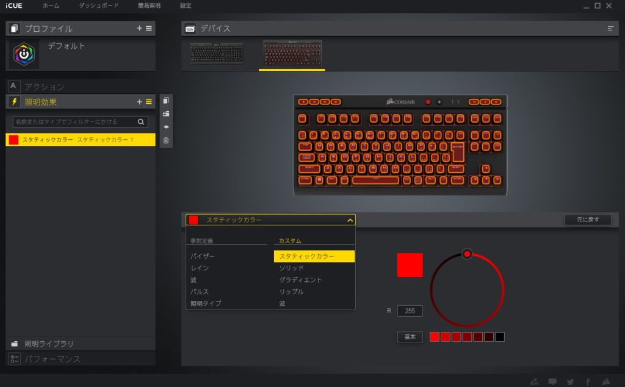Expand the パフォーマンス section

point(81,359)
